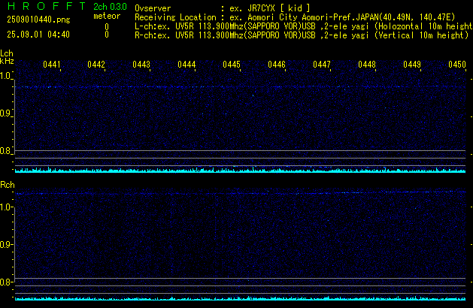Click the 0446 time marker
Screen dimensions: 473x308
(277, 65)
